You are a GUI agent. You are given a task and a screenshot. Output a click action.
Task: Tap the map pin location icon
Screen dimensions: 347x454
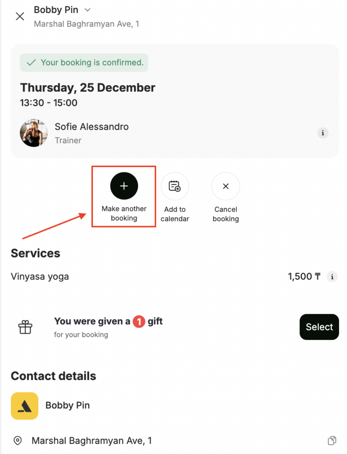point(18,441)
